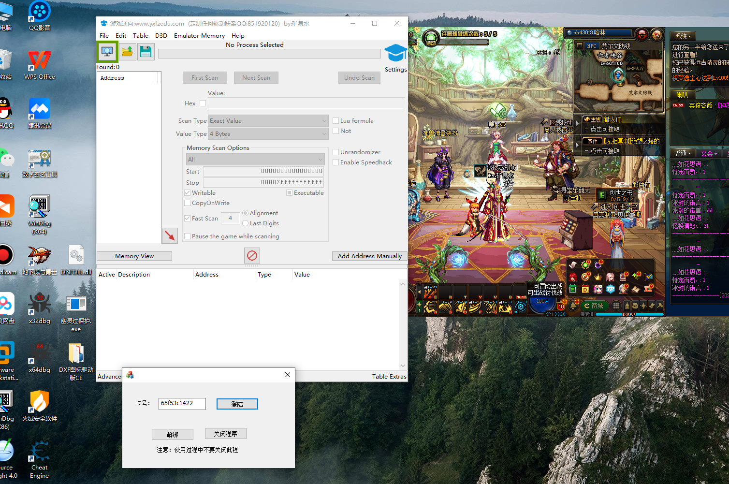Viewport: 729px width, 484px height.
Task: Open the Edit menu
Action: coord(121,36)
